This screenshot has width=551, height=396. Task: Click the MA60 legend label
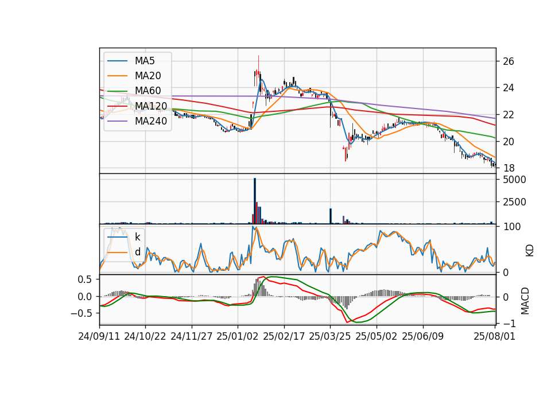pos(148,91)
